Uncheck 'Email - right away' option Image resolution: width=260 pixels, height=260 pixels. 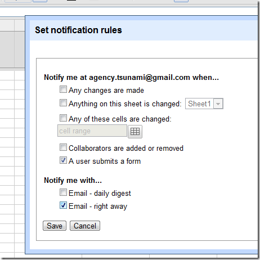point(63,205)
